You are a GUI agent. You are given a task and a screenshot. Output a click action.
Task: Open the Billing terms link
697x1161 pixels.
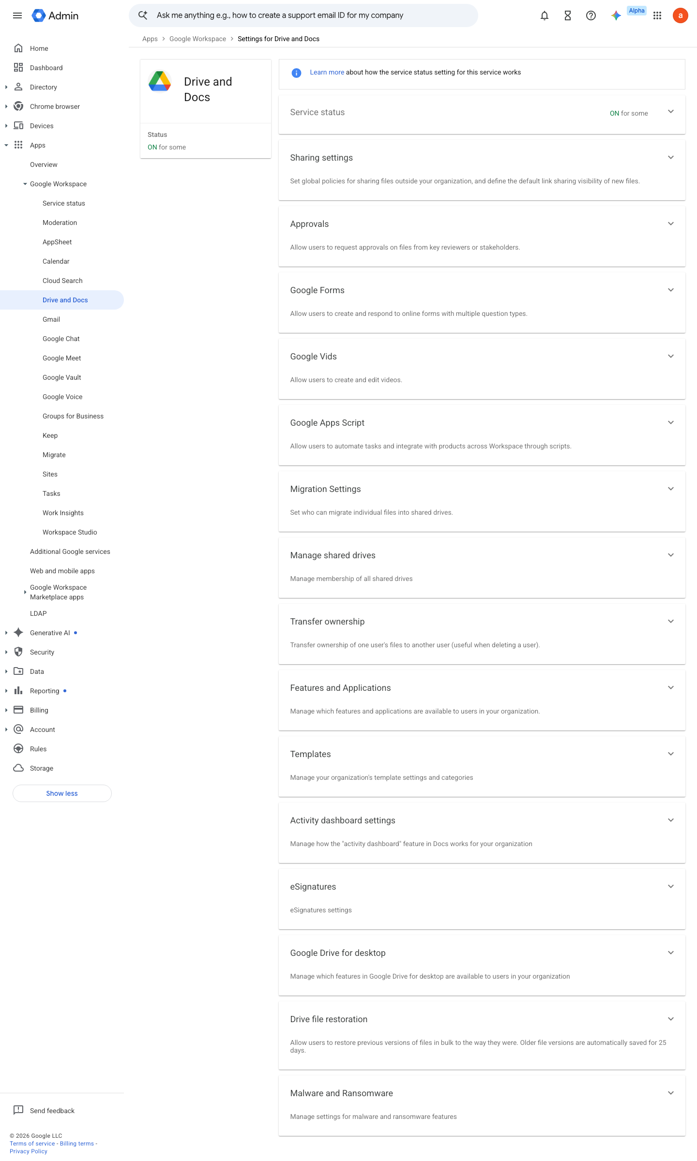pos(77,1144)
